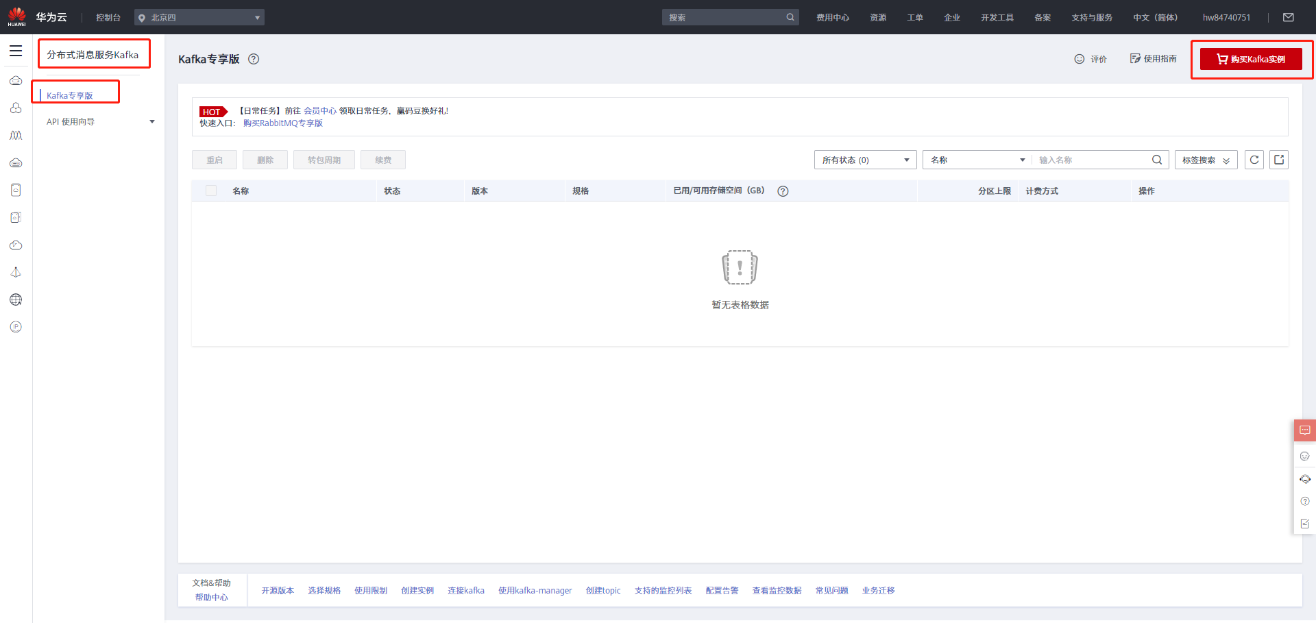Open the 使用kafka-manager help link
The image size is (1316, 623).
tap(535, 591)
